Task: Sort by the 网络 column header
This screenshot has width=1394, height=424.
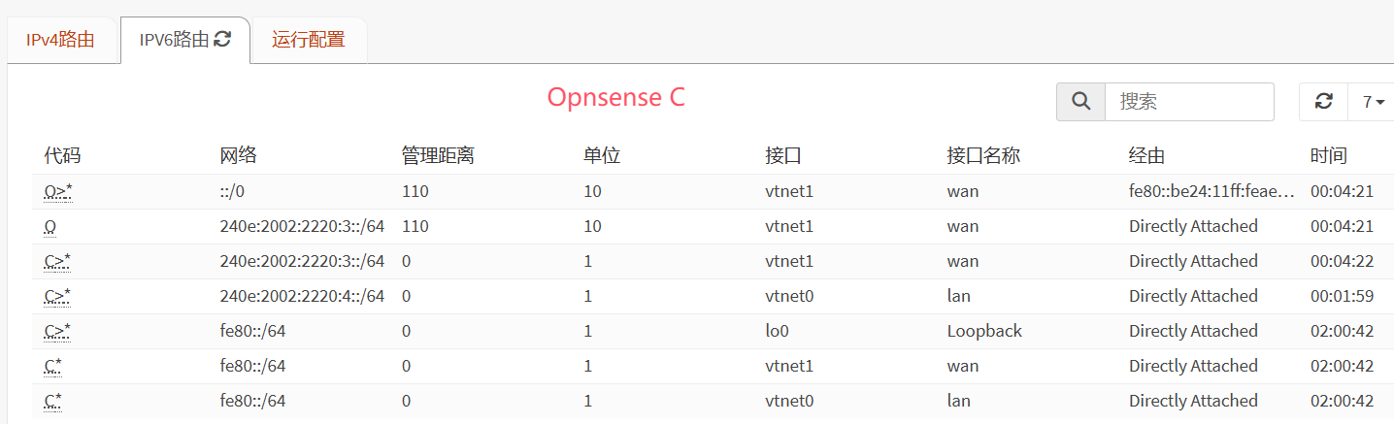Action: [x=238, y=155]
